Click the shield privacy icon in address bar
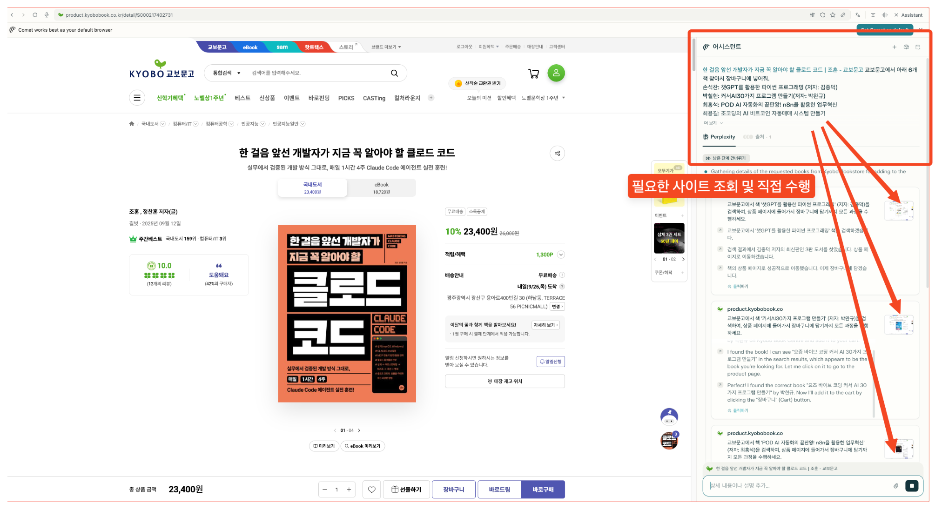The image size is (942, 510). coord(822,15)
